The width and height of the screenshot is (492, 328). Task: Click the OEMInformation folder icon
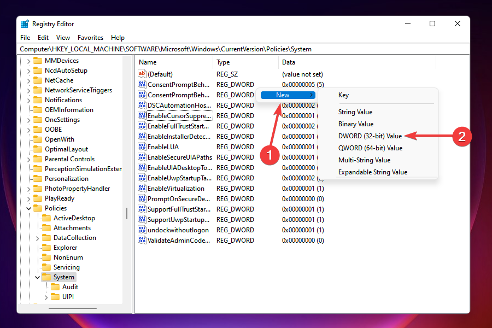click(38, 109)
